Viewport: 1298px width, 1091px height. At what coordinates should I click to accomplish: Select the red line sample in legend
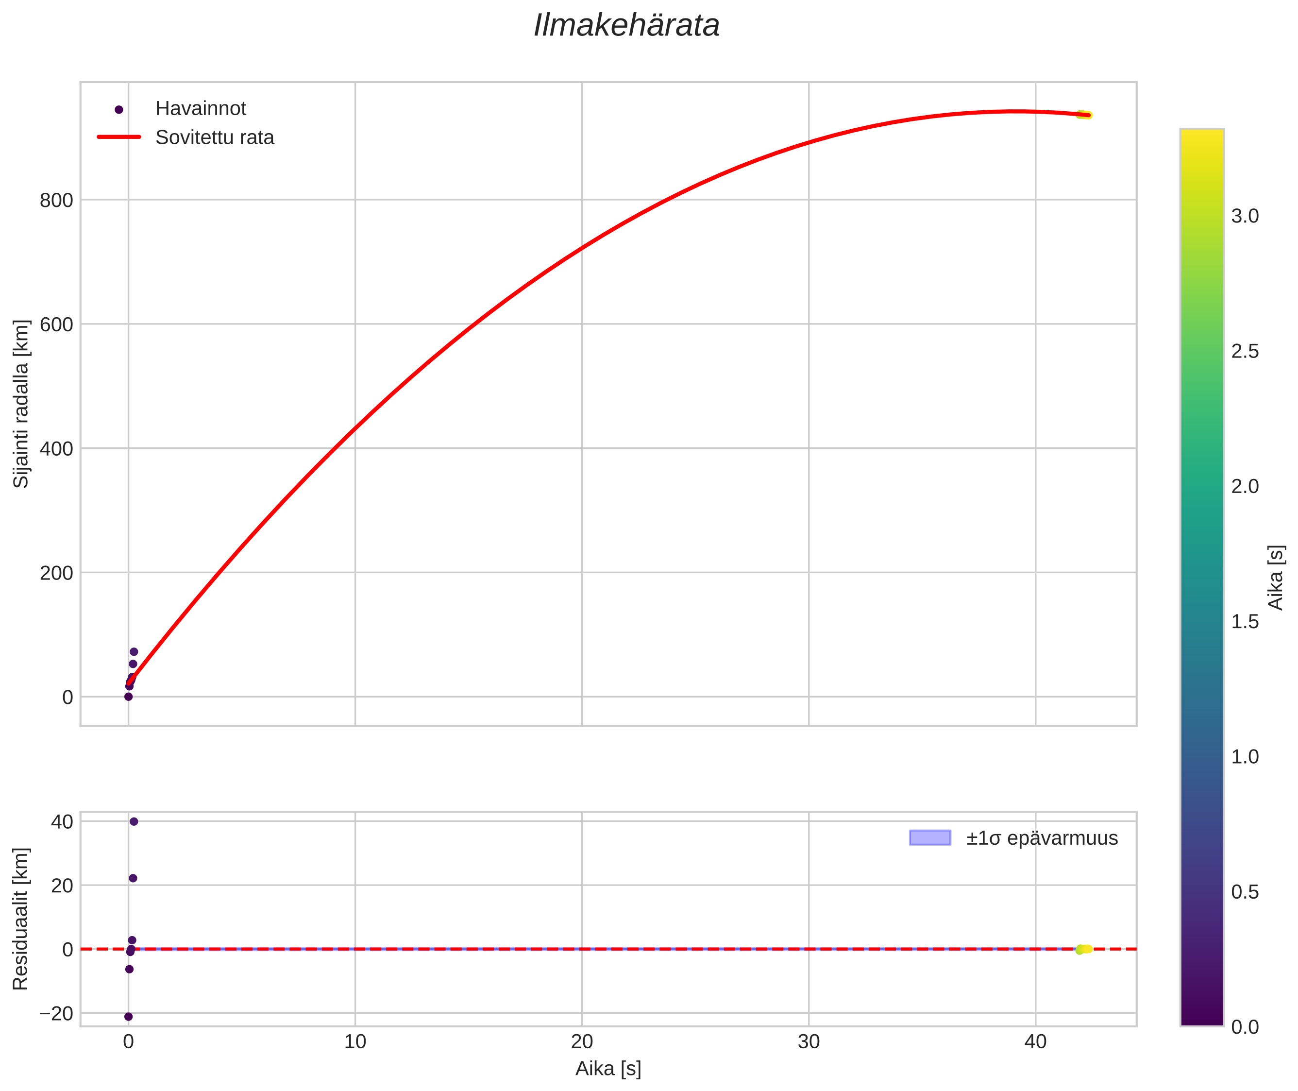click(x=119, y=137)
